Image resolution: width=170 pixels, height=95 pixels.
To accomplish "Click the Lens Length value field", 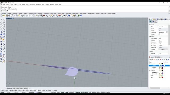I will (x=163, y=38).
